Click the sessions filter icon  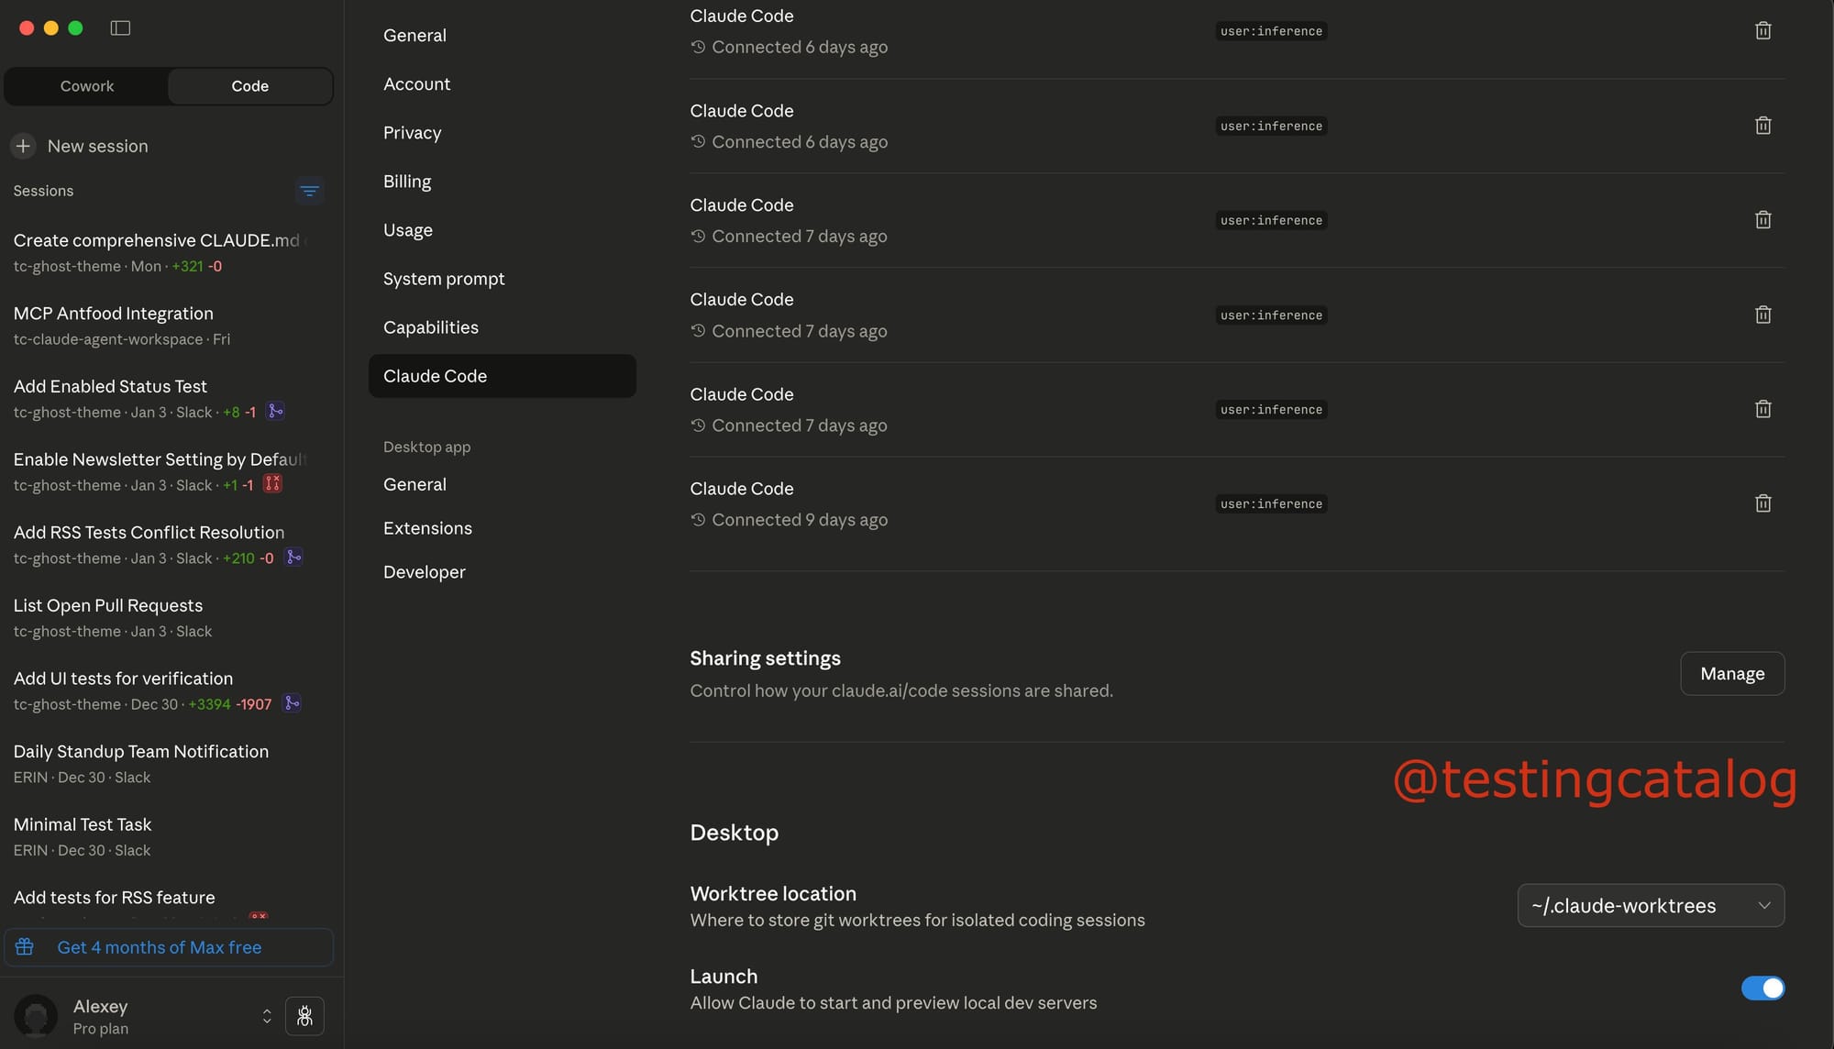(x=309, y=191)
